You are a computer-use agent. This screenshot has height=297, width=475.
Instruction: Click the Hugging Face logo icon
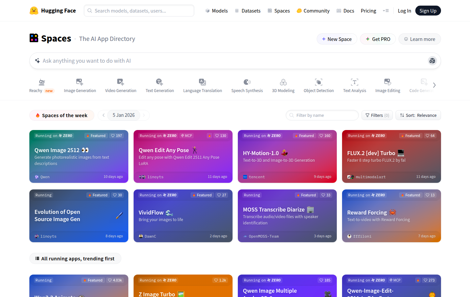34,11
